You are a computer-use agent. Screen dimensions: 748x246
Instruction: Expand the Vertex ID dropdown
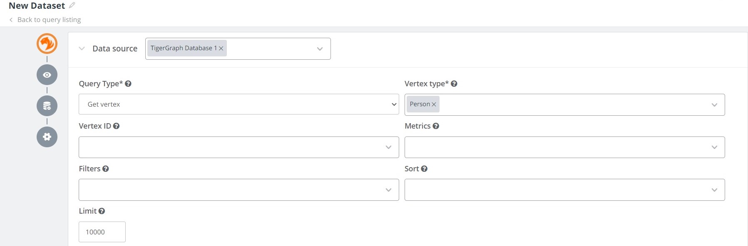[239, 147]
